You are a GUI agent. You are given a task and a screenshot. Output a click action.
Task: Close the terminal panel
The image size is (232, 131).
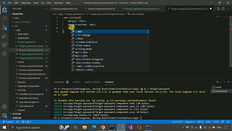click(229, 82)
